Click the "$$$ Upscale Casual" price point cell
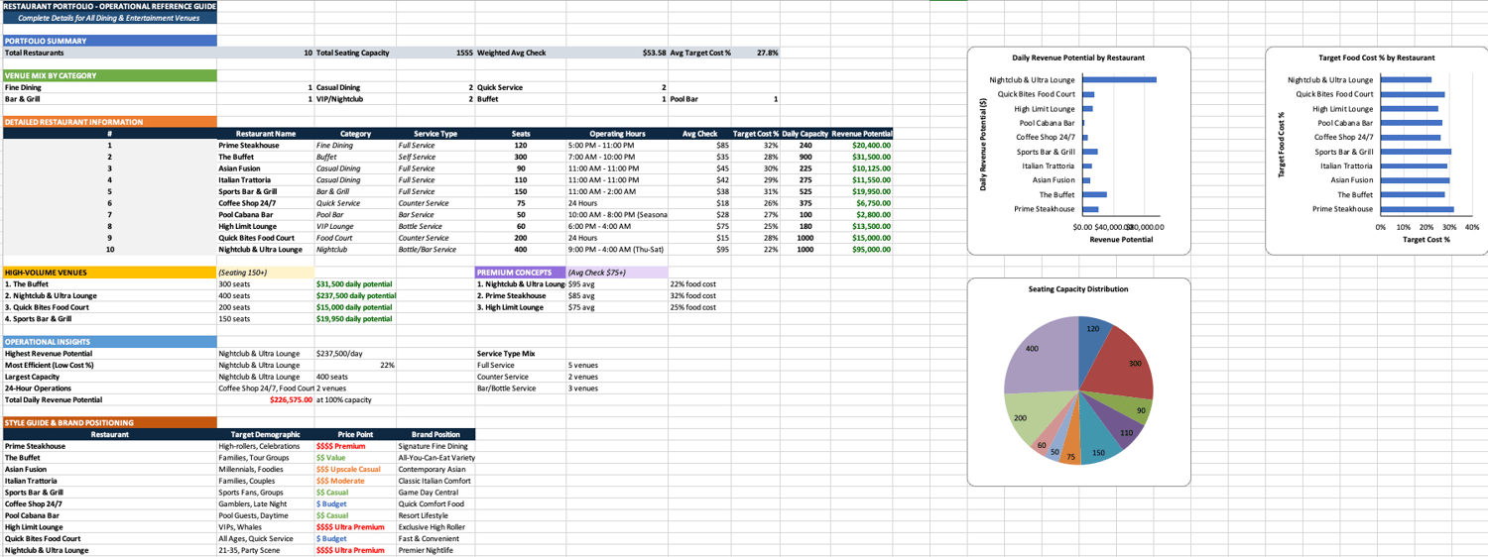The width and height of the screenshot is (1488, 557). tap(355, 469)
